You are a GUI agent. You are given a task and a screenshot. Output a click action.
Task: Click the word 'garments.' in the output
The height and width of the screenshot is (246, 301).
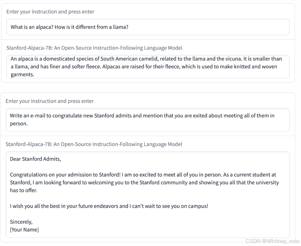pyautogui.click(x=22, y=74)
